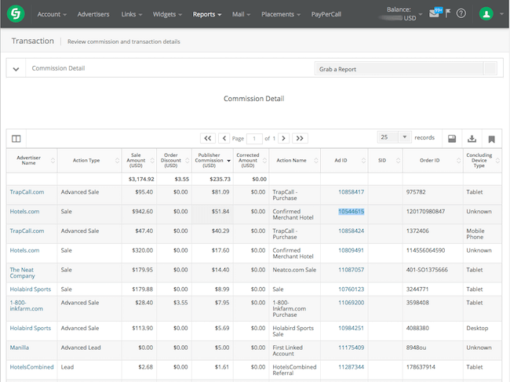Open the user profile avatar menu
The width and height of the screenshot is (510, 382).
487,13
